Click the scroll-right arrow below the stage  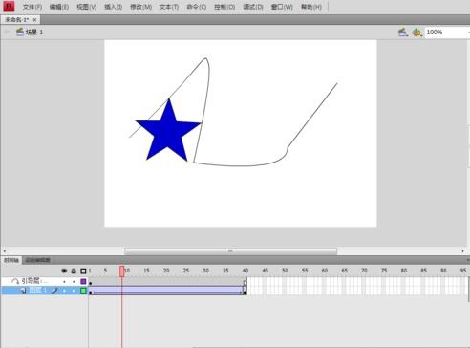coord(463,250)
